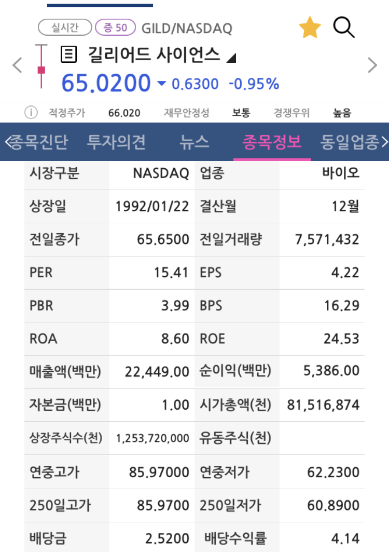Open the document icon beside 길리어드 사이언스
Image resolution: width=389 pixels, height=553 pixels.
68,55
